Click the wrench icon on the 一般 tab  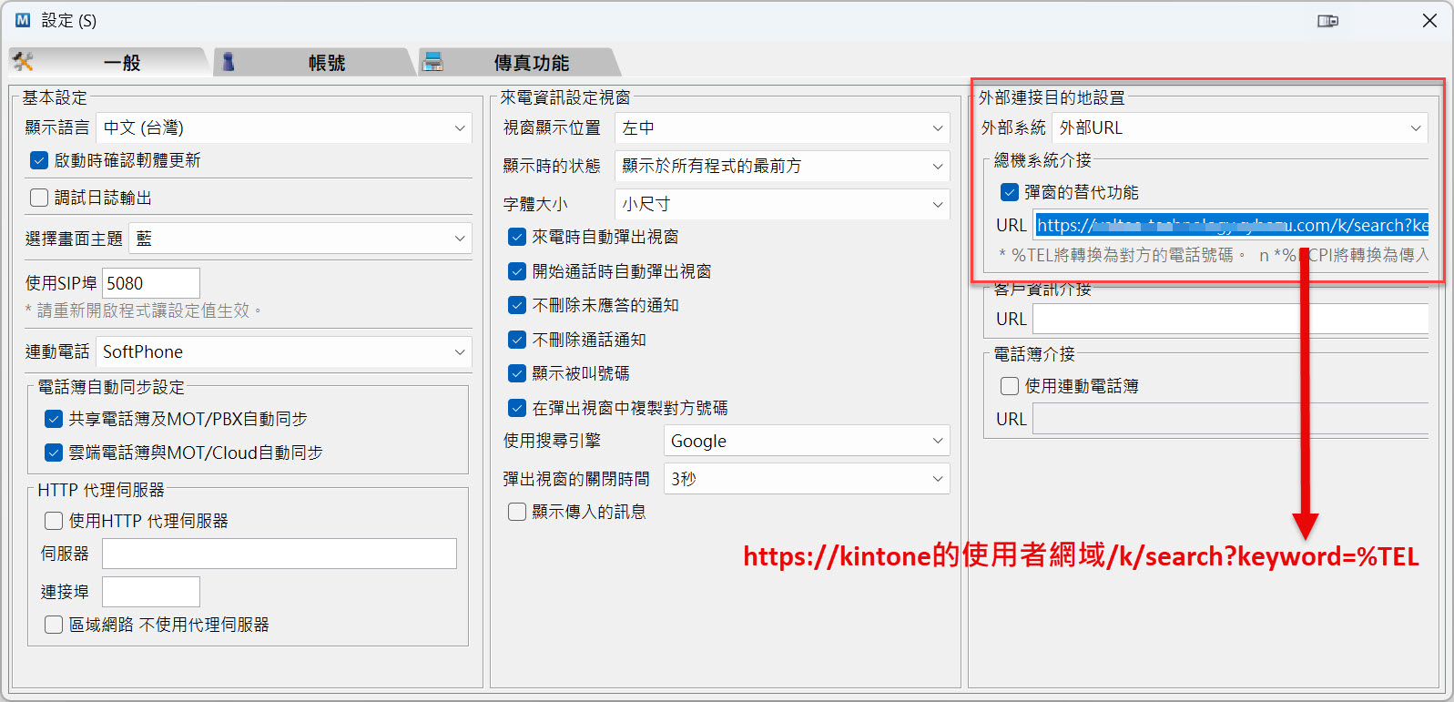[x=24, y=62]
